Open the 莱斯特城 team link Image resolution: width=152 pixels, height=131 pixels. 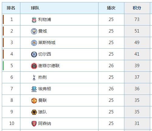coord(47,43)
